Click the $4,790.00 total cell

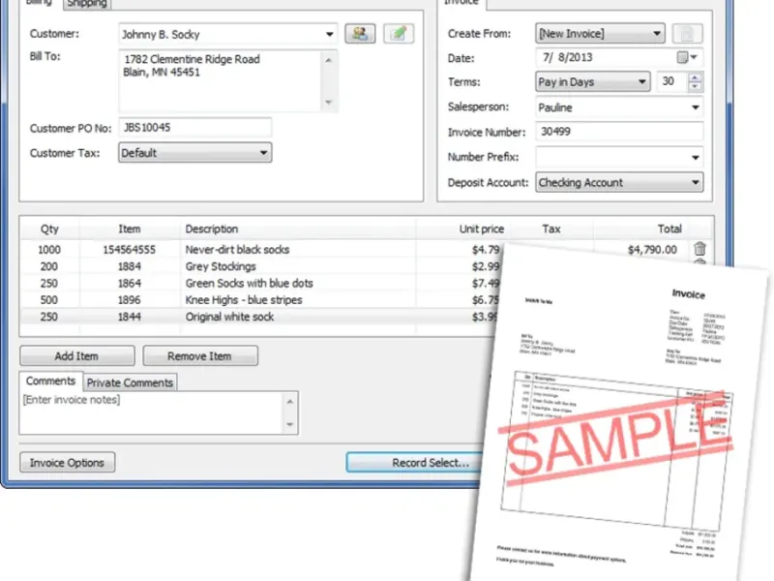(652, 250)
